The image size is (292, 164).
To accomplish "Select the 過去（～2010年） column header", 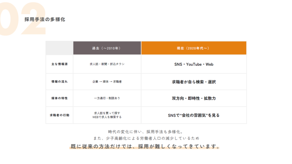I will [x=107, y=48].
